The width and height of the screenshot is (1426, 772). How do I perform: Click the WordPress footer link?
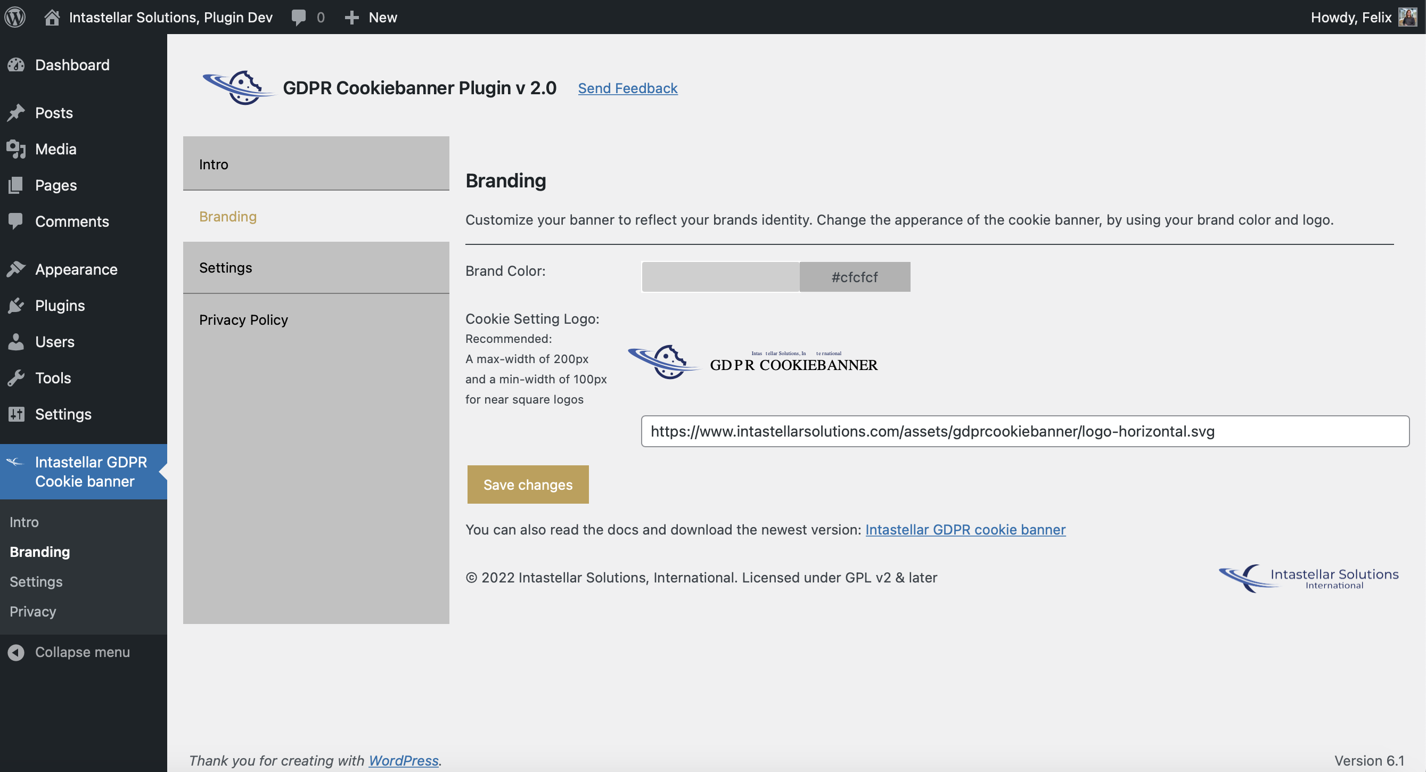tap(404, 760)
